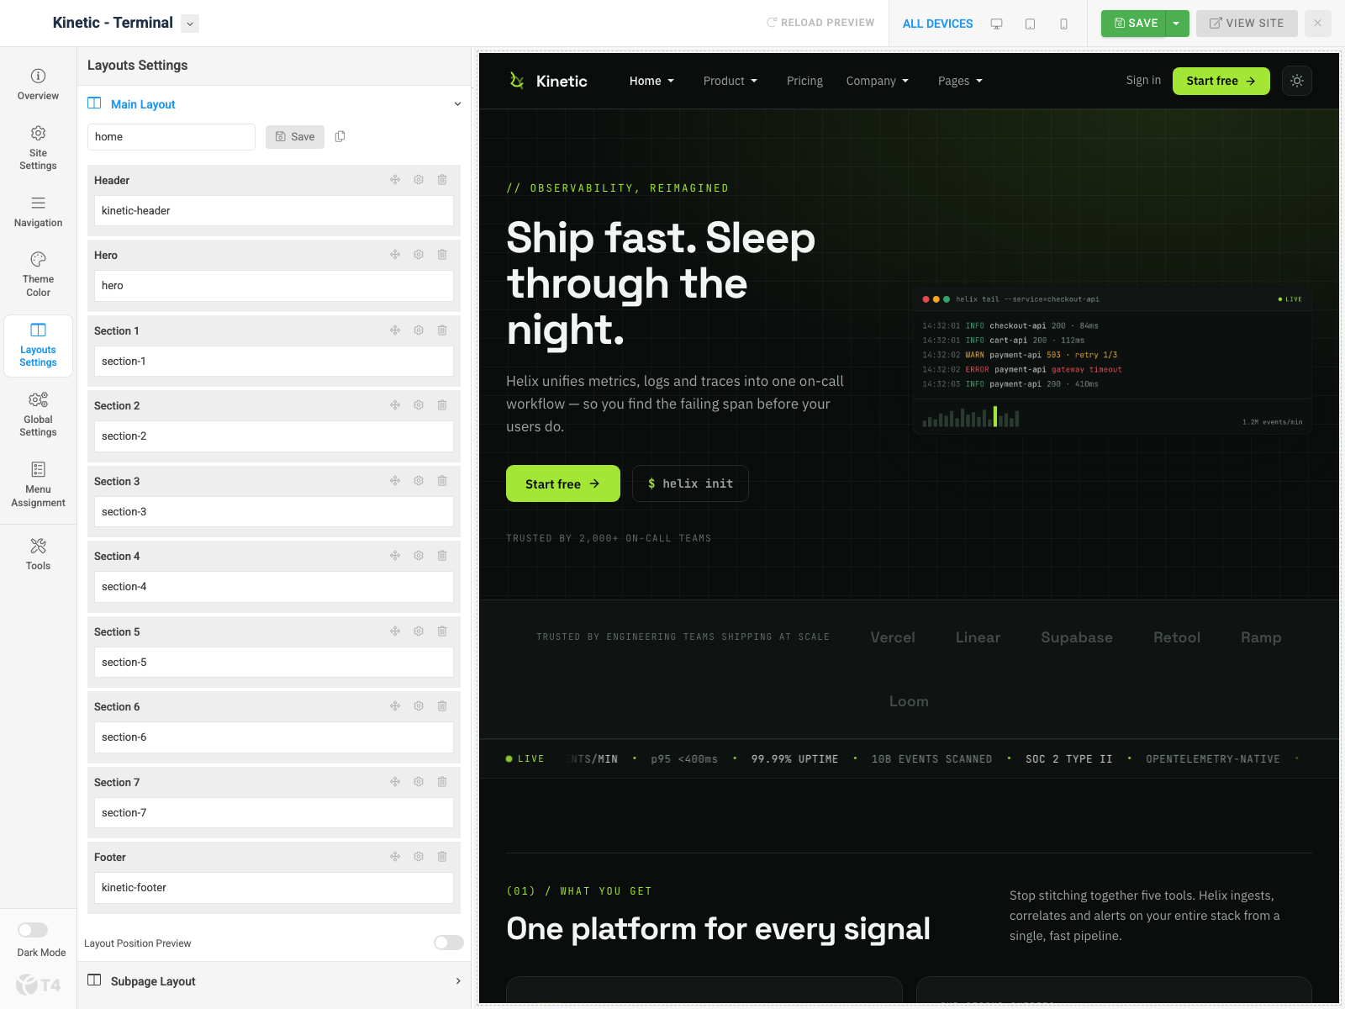Delete the Section 3 row
This screenshot has height=1009, width=1345.
pyautogui.click(x=442, y=481)
